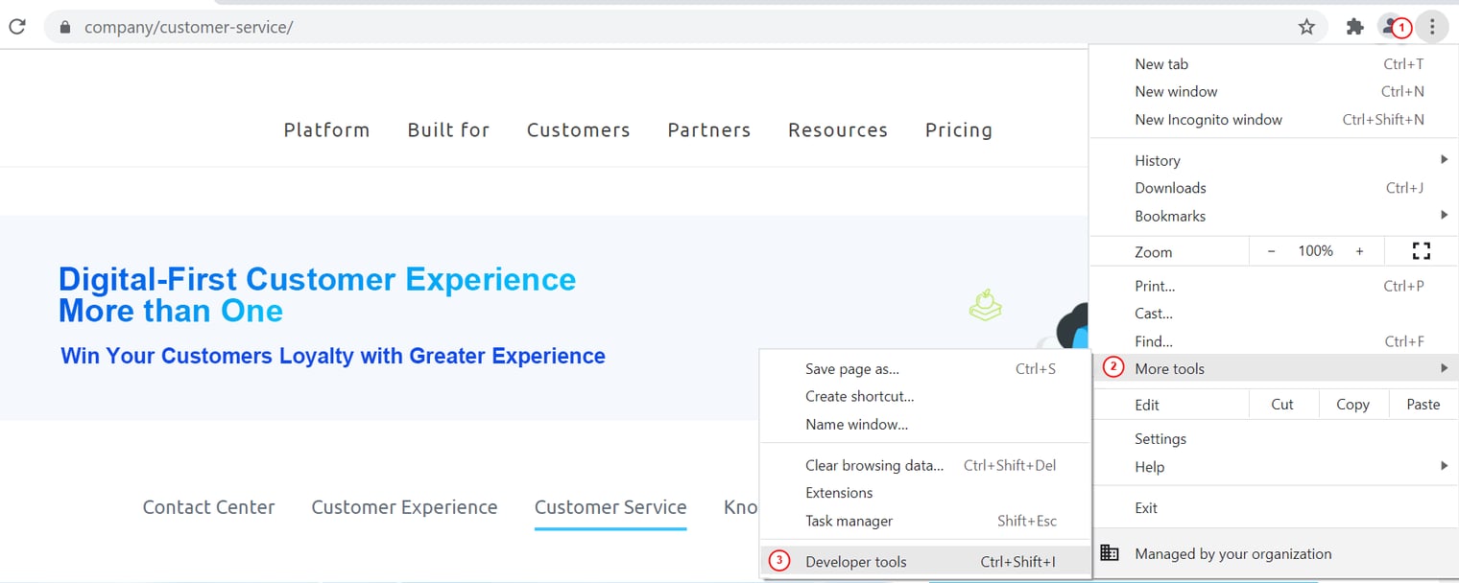
Task: Switch to the Customer Experience tab
Action: tap(404, 507)
